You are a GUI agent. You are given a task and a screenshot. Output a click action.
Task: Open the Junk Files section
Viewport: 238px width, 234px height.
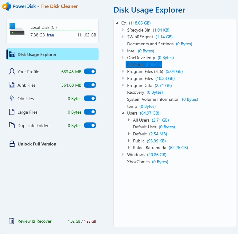pyautogui.click(x=26, y=85)
